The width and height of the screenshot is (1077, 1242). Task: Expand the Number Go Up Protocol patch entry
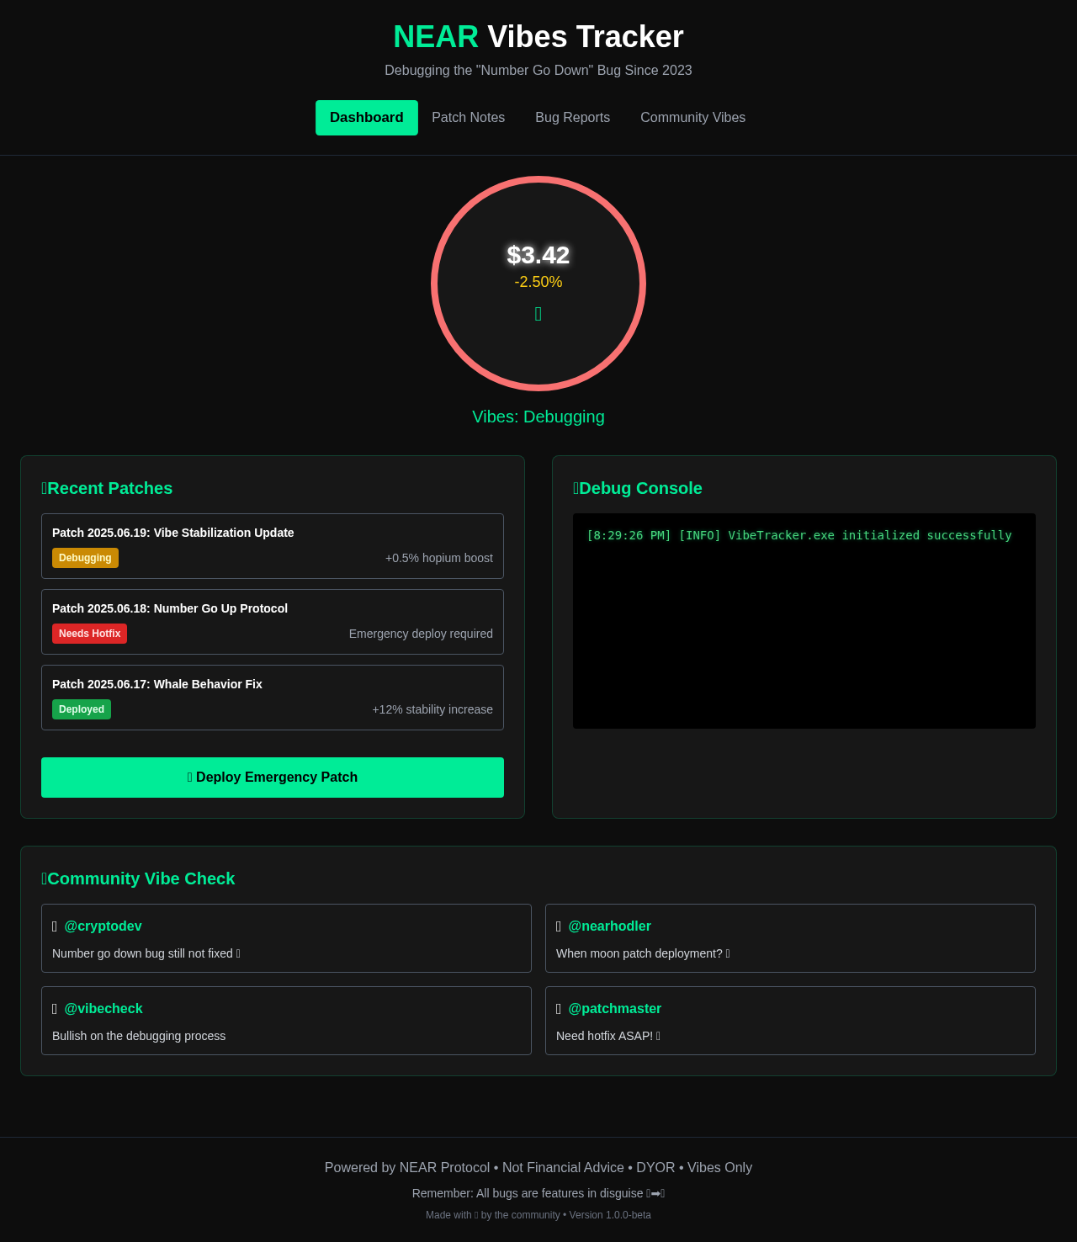coord(272,621)
